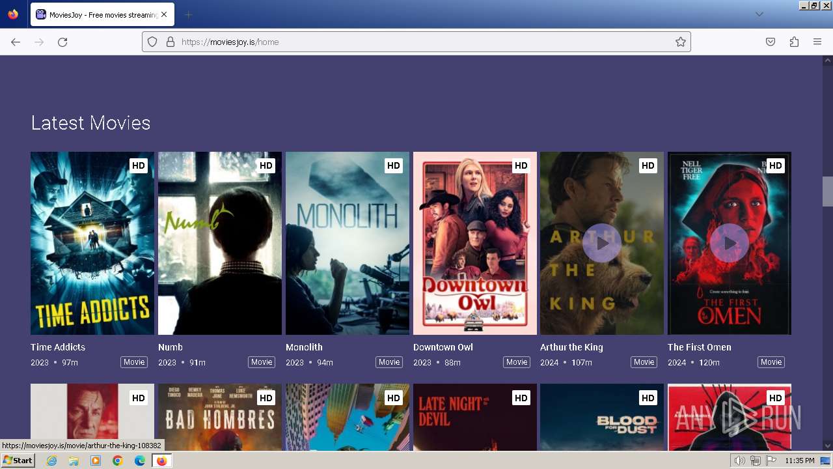Click the Firefox logo in title bar
Screen dimensions: 833x469
[13, 14]
